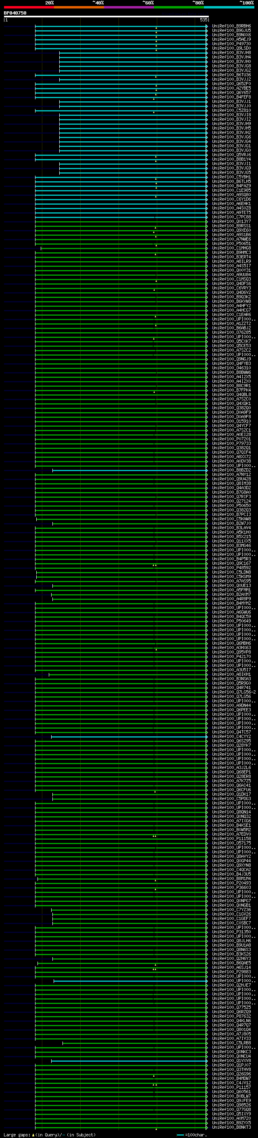The height and width of the screenshot is (1138, 258).
Task: Select hit label UniRef100_C1EAR6
Action: click(231, 314)
